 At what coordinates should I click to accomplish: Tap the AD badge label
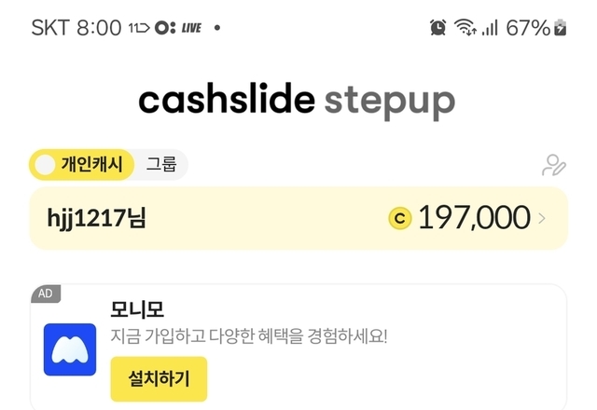tap(45, 294)
